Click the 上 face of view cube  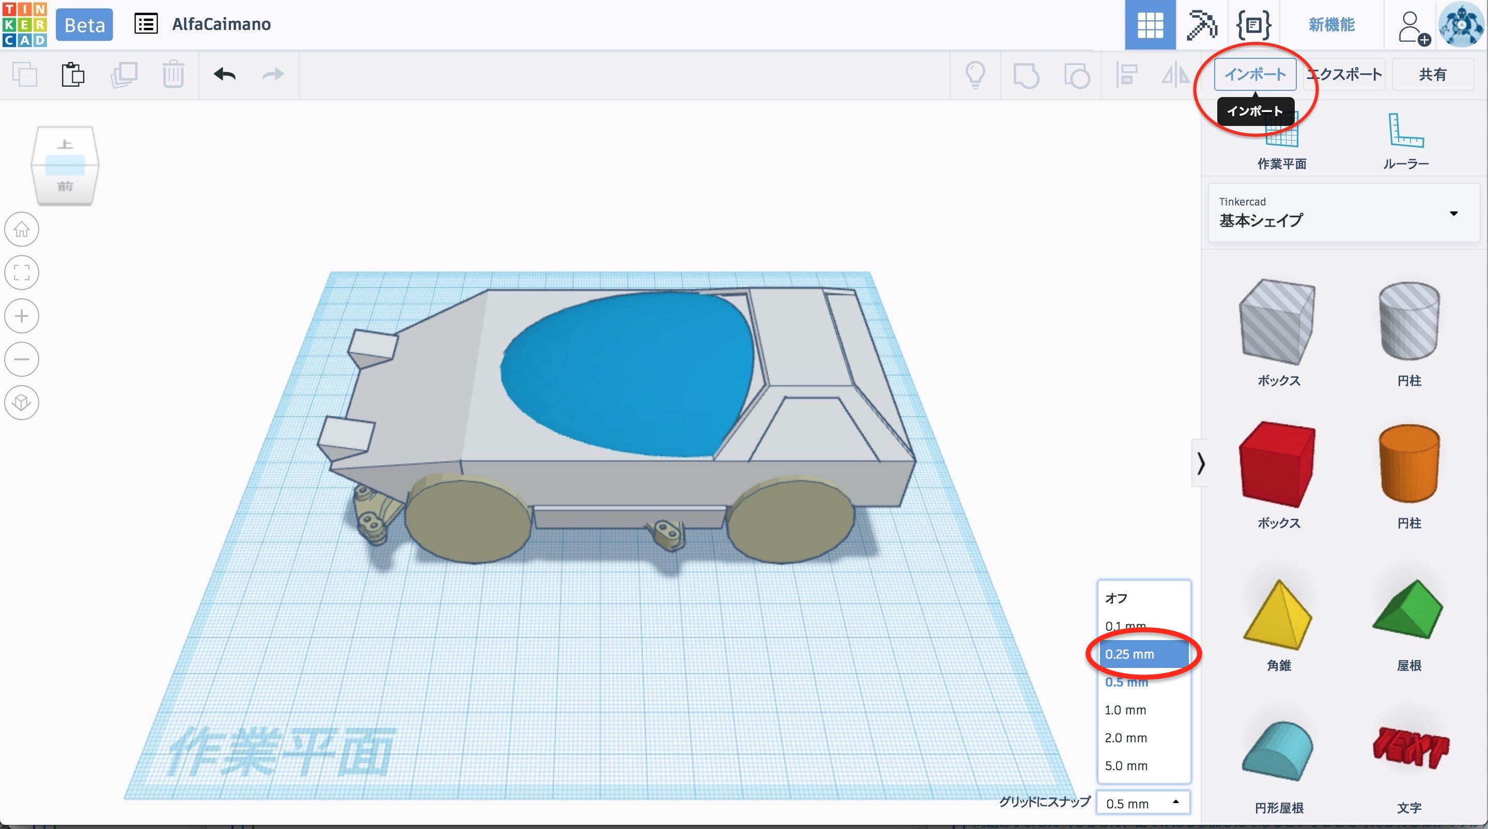coord(65,145)
